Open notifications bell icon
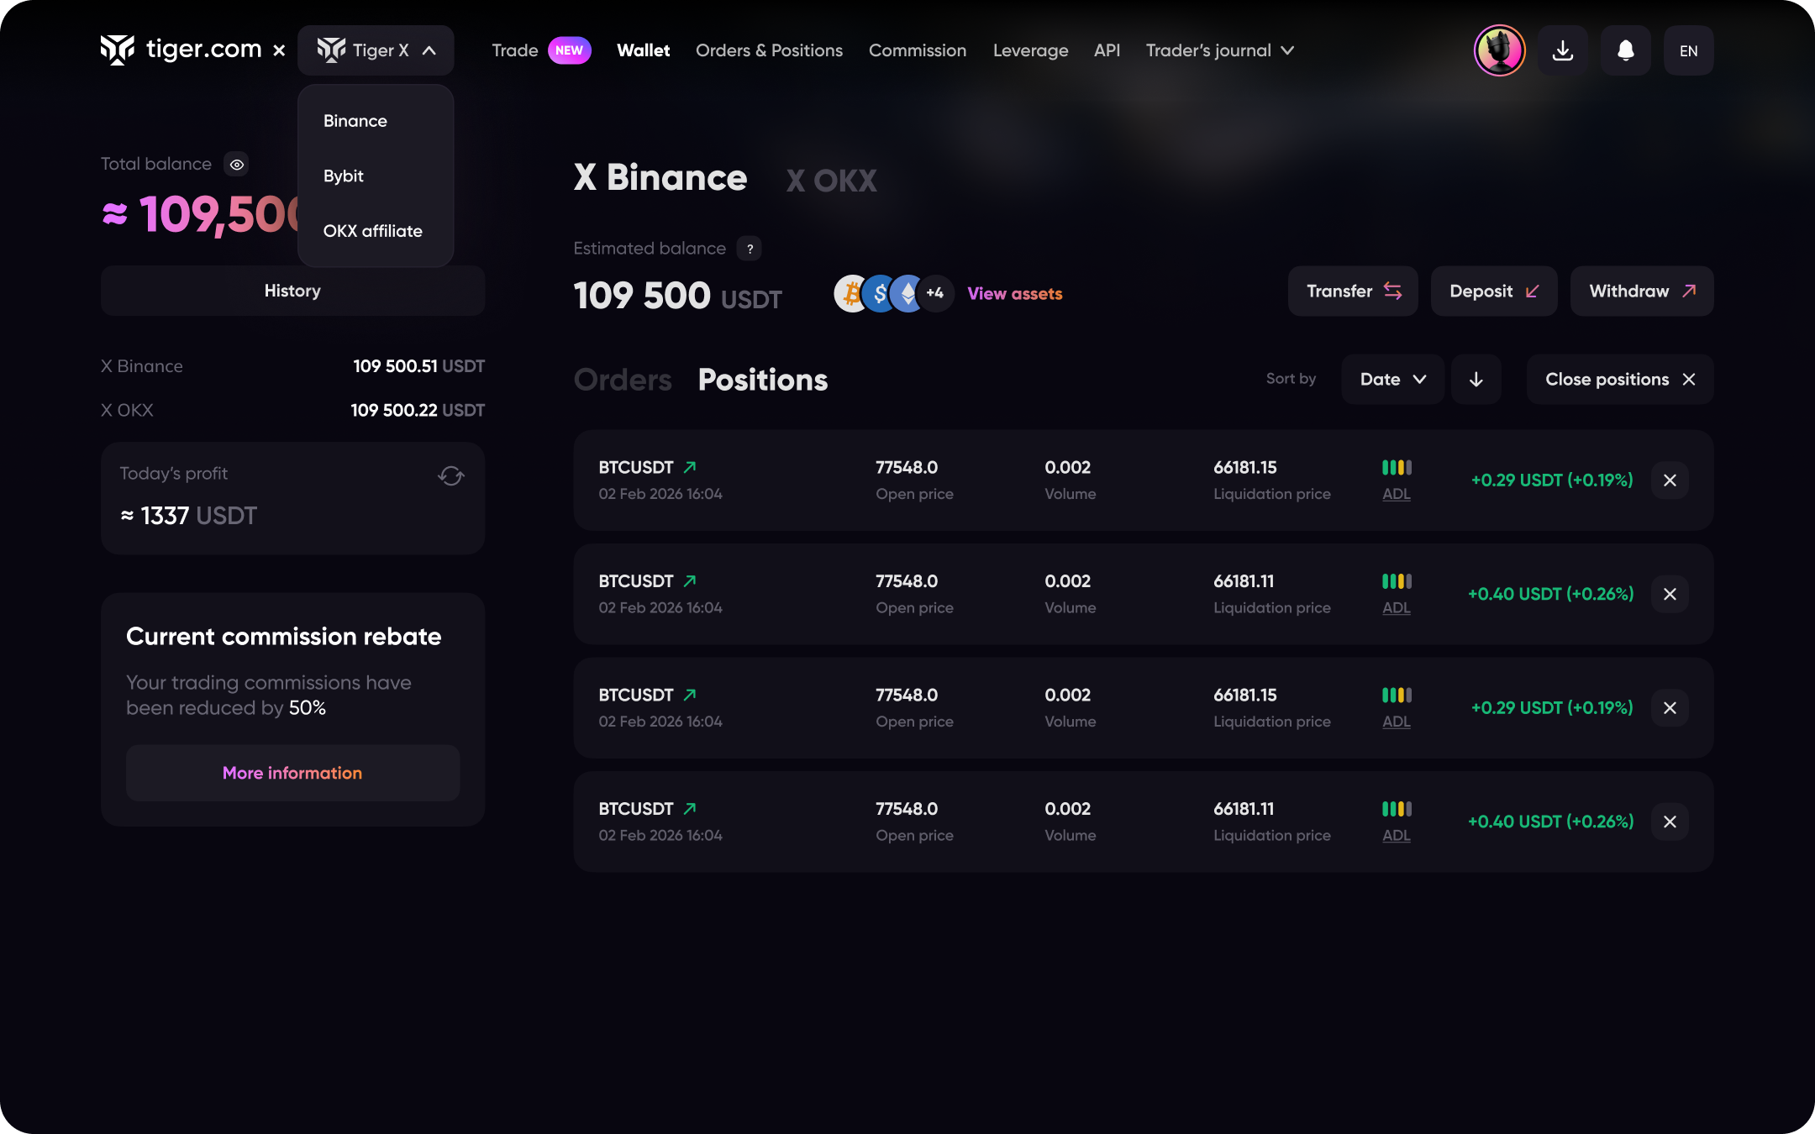1815x1134 pixels. 1625,50
